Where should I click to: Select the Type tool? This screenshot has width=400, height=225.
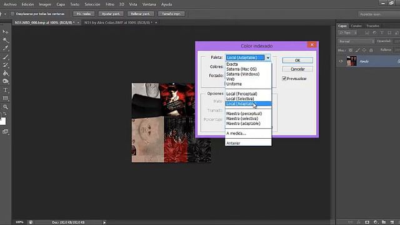(5, 90)
